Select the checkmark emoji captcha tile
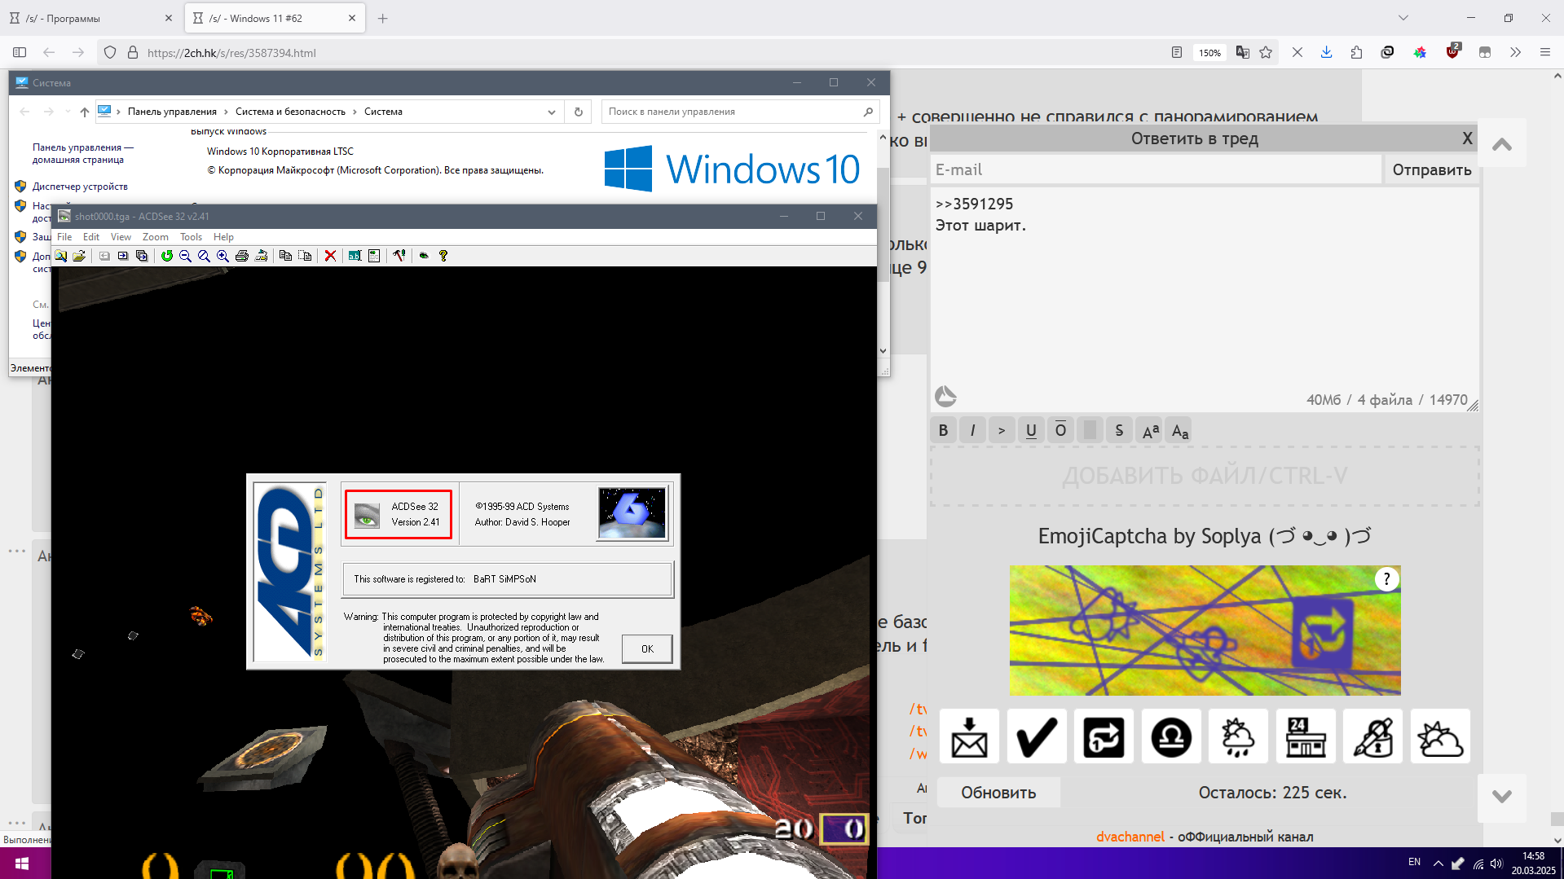 pyautogui.click(x=1037, y=736)
